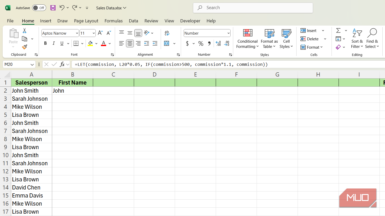Toggle Bottom Align button
The width and height of the screenshot is (385, 216).
[x=138, y=33]
